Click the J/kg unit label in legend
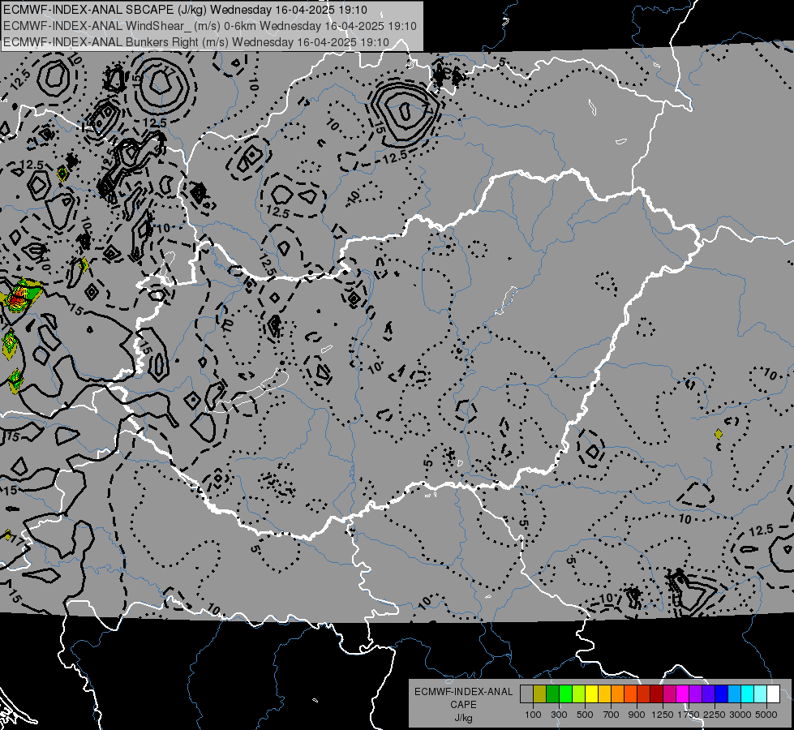Image resolution: width=794 pixels, height=730 pixels. pos(463,718)
